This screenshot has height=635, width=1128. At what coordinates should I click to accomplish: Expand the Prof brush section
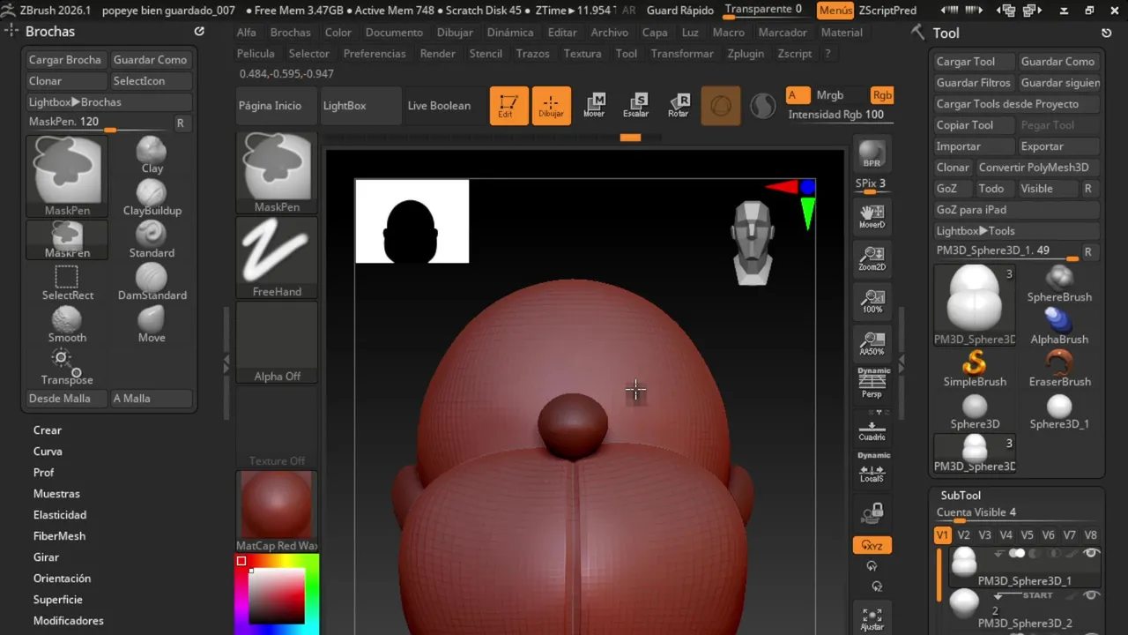tap(44, 473)
